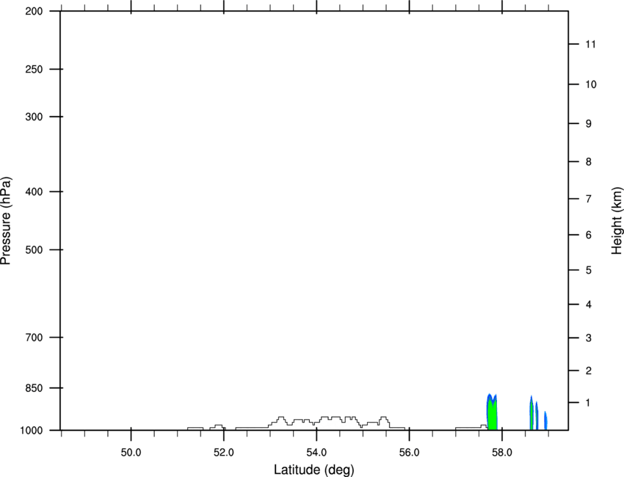Viewport: 624px width, 477px height.
Task: Click the Latitude (deg) axis title
Action: (x=313, y=470)
